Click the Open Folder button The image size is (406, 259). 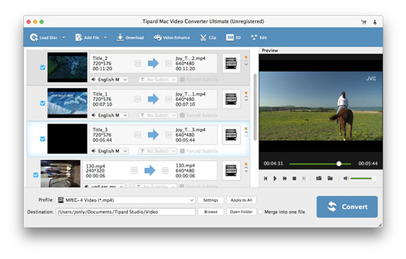click(242, 212)
